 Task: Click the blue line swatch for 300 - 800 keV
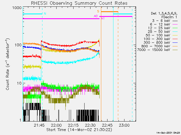[175, 42]
